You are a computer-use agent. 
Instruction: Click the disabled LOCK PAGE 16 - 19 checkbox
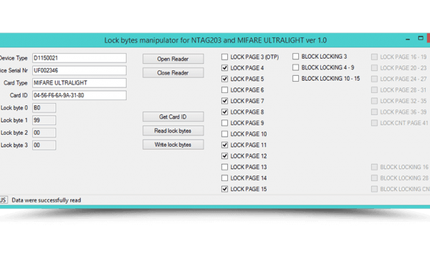374,57
